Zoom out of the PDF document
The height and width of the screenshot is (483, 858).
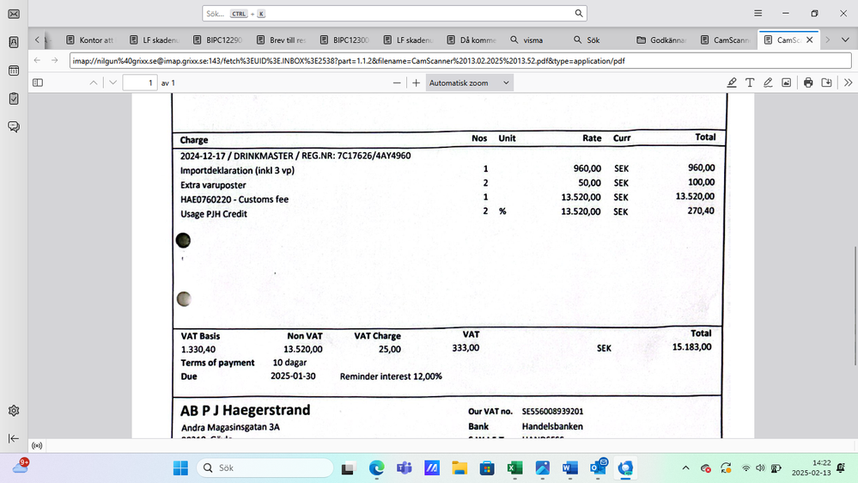[x=397, y=83]
